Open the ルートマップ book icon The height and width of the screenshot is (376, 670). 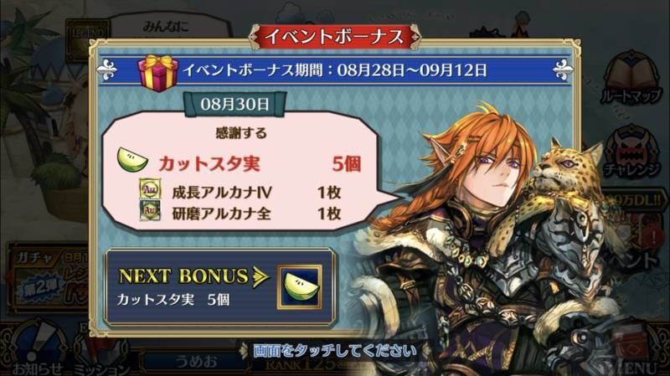tap(631, 79)
